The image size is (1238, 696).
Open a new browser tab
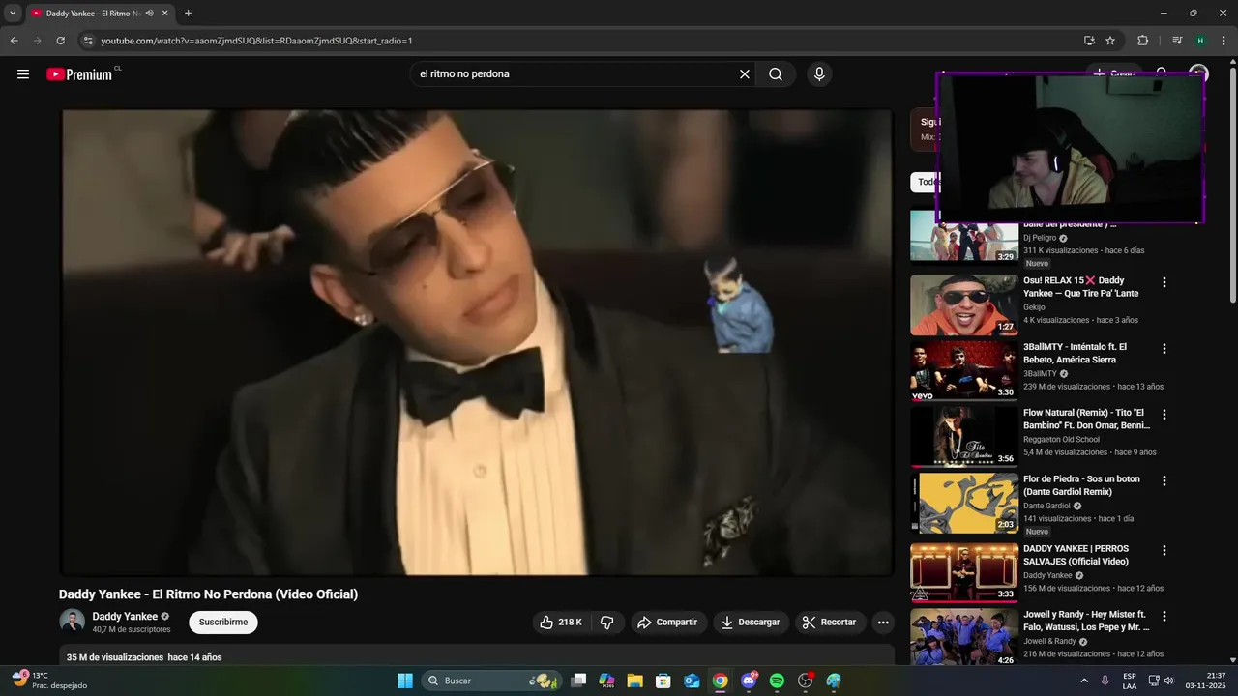[188, 14]
